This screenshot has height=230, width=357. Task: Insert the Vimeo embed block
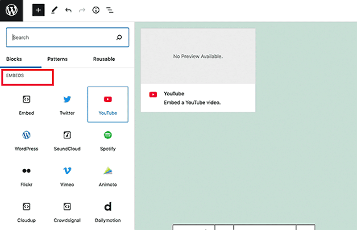pos(67,176)
